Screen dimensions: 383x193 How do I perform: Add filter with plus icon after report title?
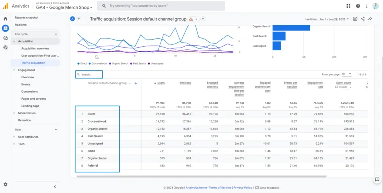[203, 19]
